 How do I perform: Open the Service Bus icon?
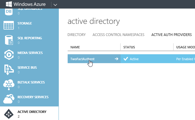[9, 70]
